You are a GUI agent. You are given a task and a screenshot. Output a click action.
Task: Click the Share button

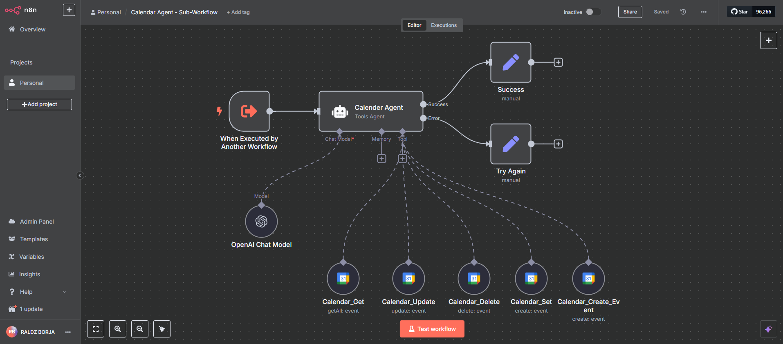[630, 12]
